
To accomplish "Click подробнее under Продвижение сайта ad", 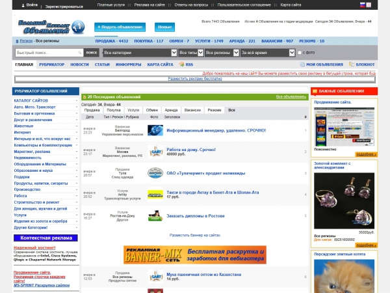I will [x=366, y=154].
